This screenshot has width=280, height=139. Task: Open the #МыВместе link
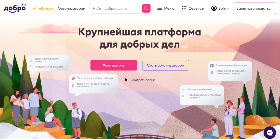point(43,8)
